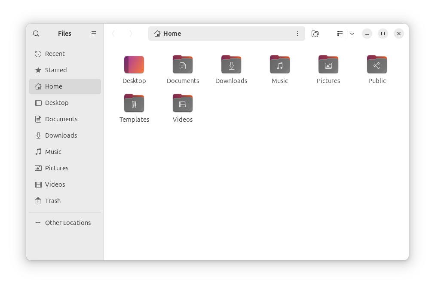The height and width of the screenshot is (289, 435).
Task: Open Other Locations in sidebar
Action: (x=65, y=223)
